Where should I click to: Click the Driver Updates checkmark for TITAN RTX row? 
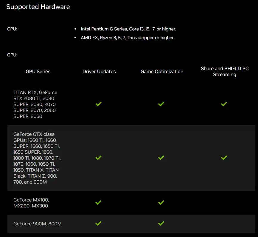pyautogui.click(x=98, y=104)
